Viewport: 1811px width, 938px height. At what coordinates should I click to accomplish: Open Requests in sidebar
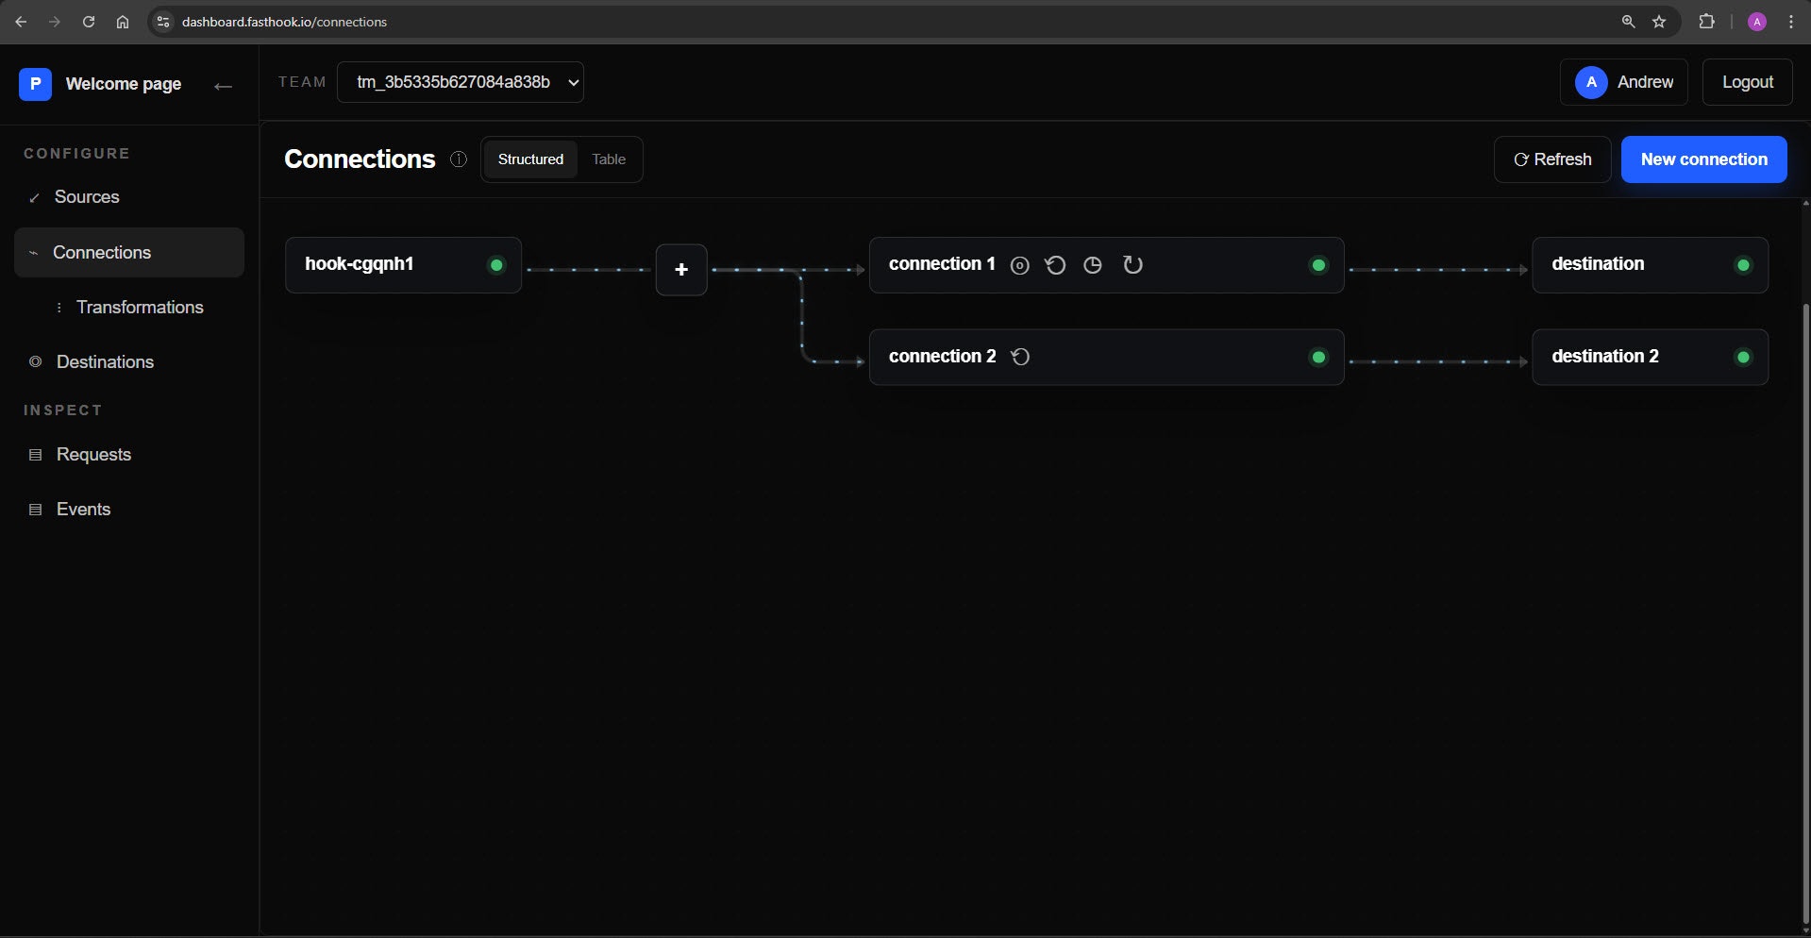129,454
